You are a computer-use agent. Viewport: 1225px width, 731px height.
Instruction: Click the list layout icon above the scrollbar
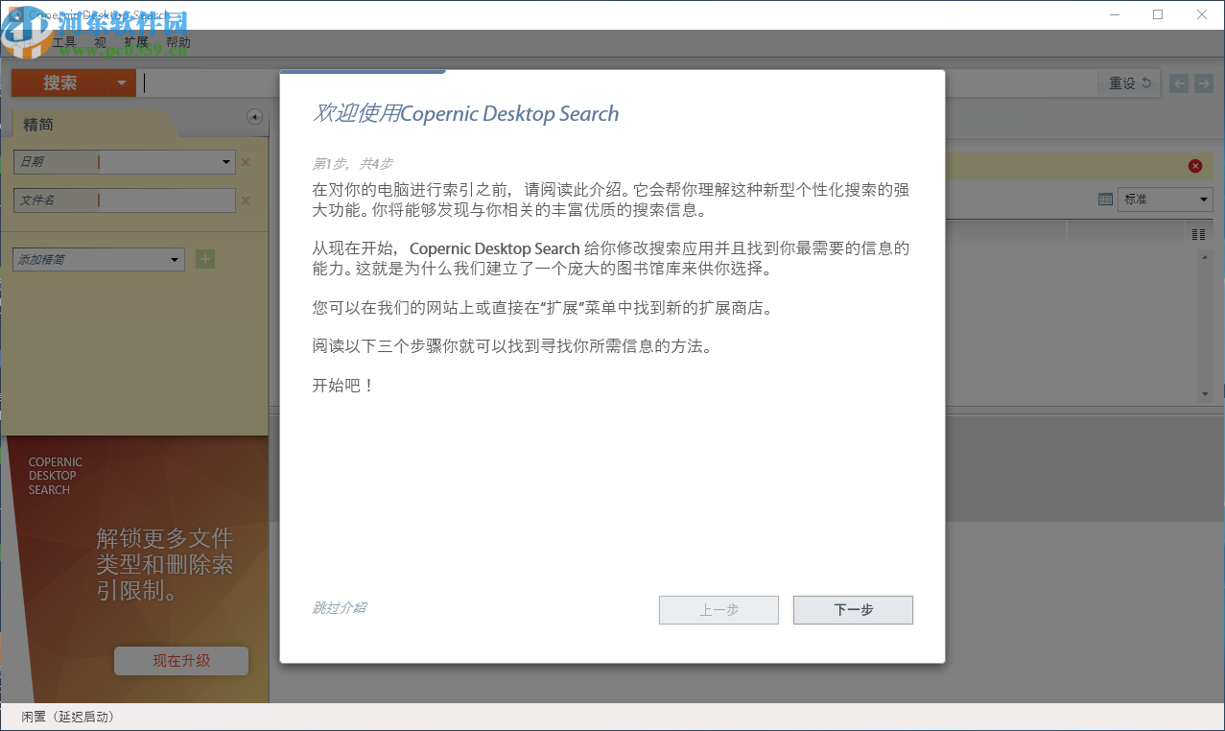coord(1200,233)
